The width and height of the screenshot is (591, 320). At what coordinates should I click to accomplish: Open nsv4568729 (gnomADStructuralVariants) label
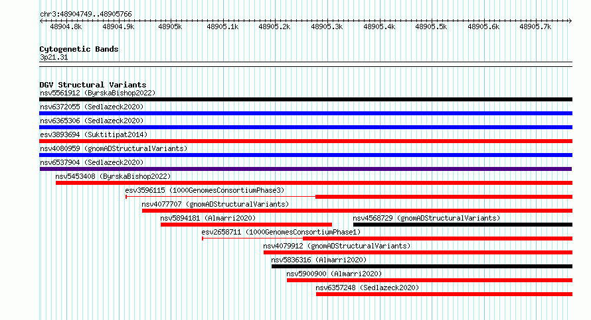click(x=426, y=218)
